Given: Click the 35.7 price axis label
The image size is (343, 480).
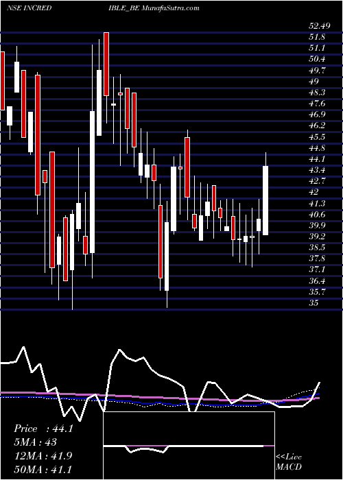Looking at the screenshot, I should 317,291.
